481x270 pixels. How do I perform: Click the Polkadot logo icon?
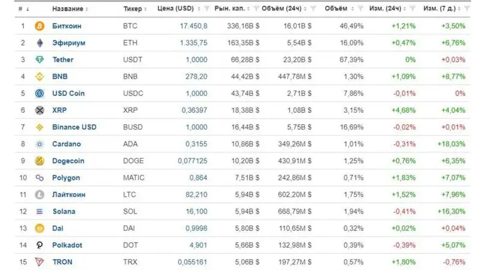[40, 245]
